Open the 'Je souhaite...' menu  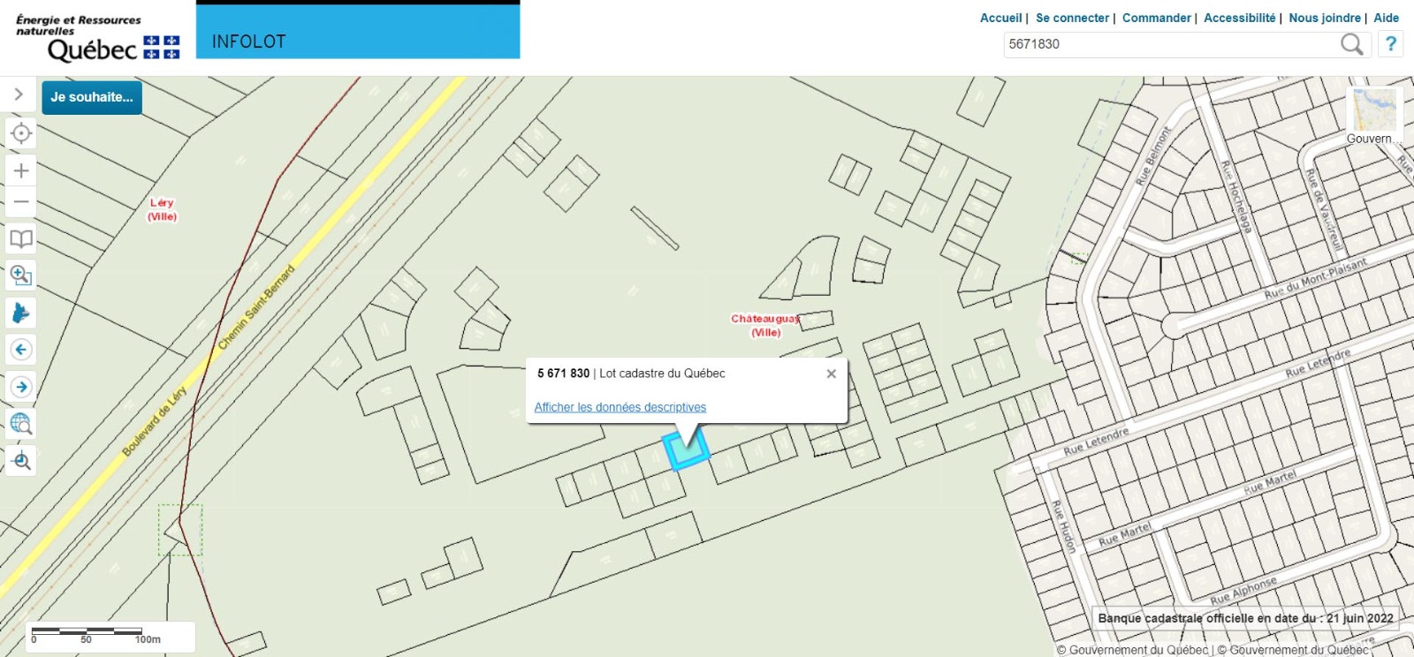92,97
